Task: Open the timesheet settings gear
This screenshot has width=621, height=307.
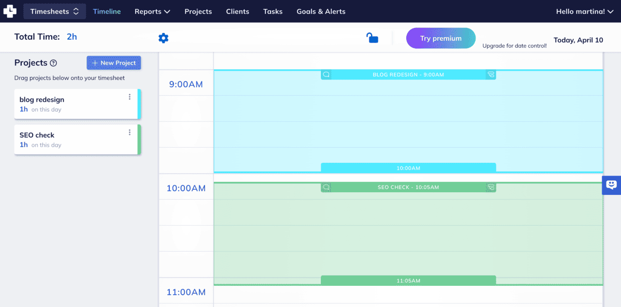Action: [x=164, y=38]
